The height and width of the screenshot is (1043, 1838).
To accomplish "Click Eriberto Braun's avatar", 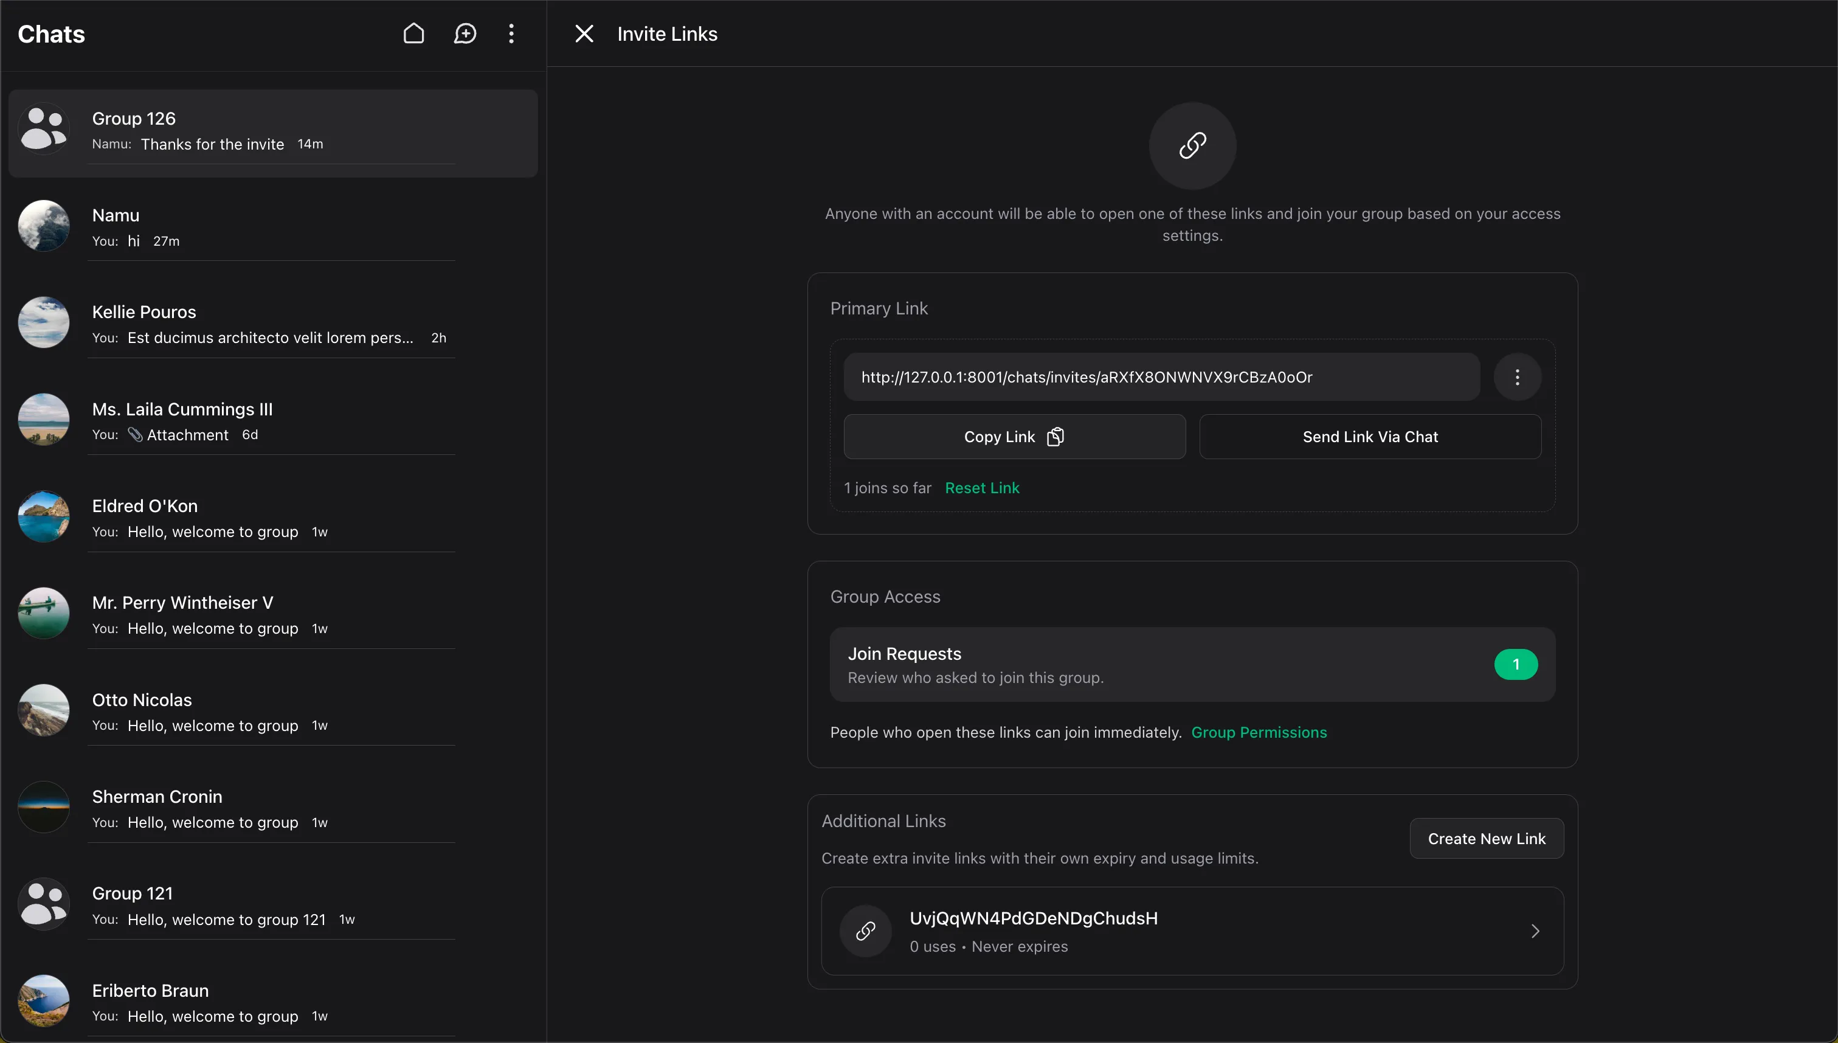I will 44,1001.
